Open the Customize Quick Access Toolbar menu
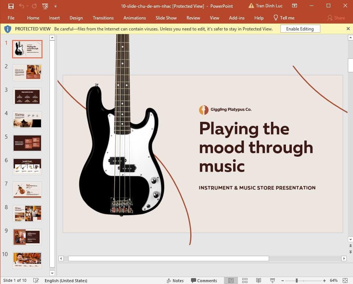Screen dimensions: 353x284 (56, 6)
